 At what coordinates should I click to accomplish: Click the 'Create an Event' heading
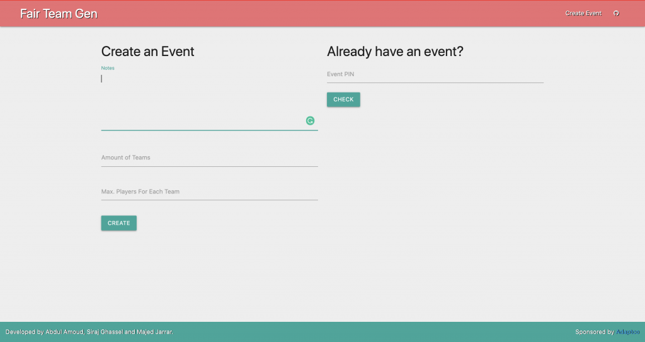click(147, 52)
